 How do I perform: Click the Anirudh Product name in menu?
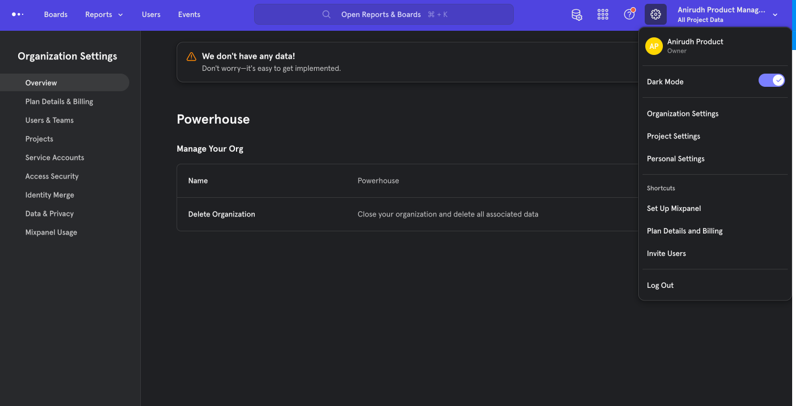(x=695, y=42)
